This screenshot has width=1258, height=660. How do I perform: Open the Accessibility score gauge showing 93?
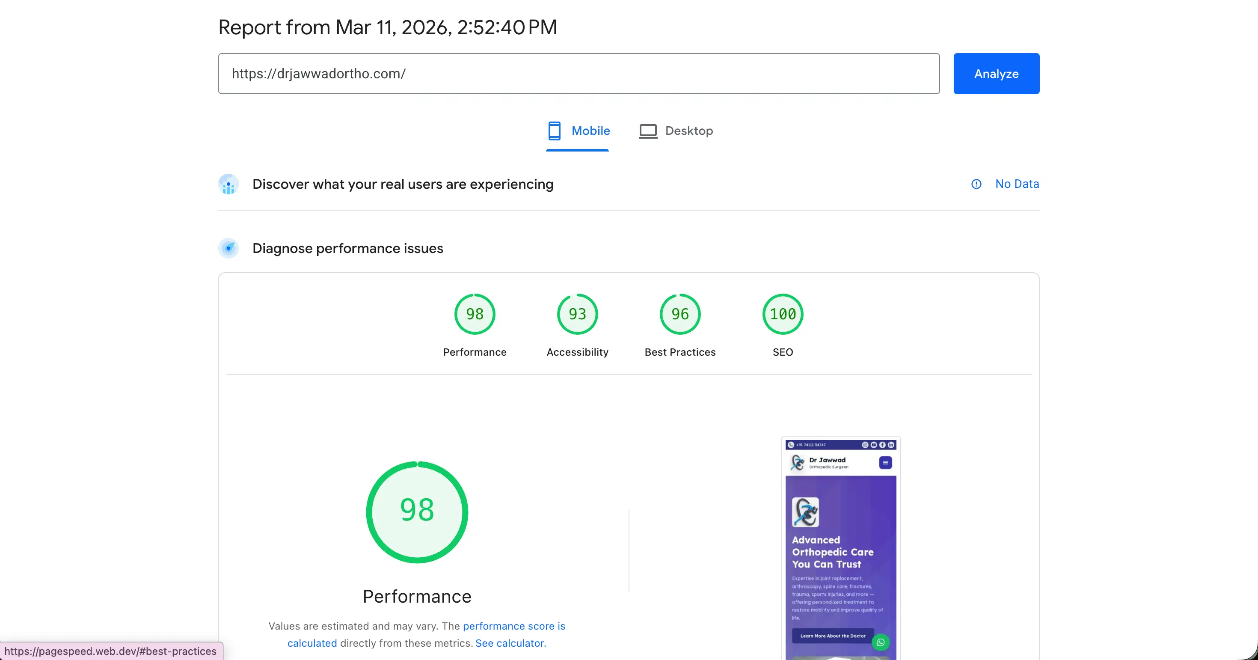pos(577,314)
